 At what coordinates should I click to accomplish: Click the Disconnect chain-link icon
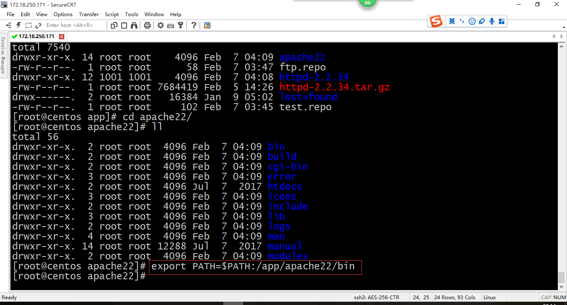pyautogui.click(x=39, y=25)
